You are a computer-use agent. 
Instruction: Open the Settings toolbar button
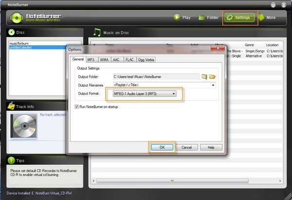pyautogui.click(x=239, y=18)
